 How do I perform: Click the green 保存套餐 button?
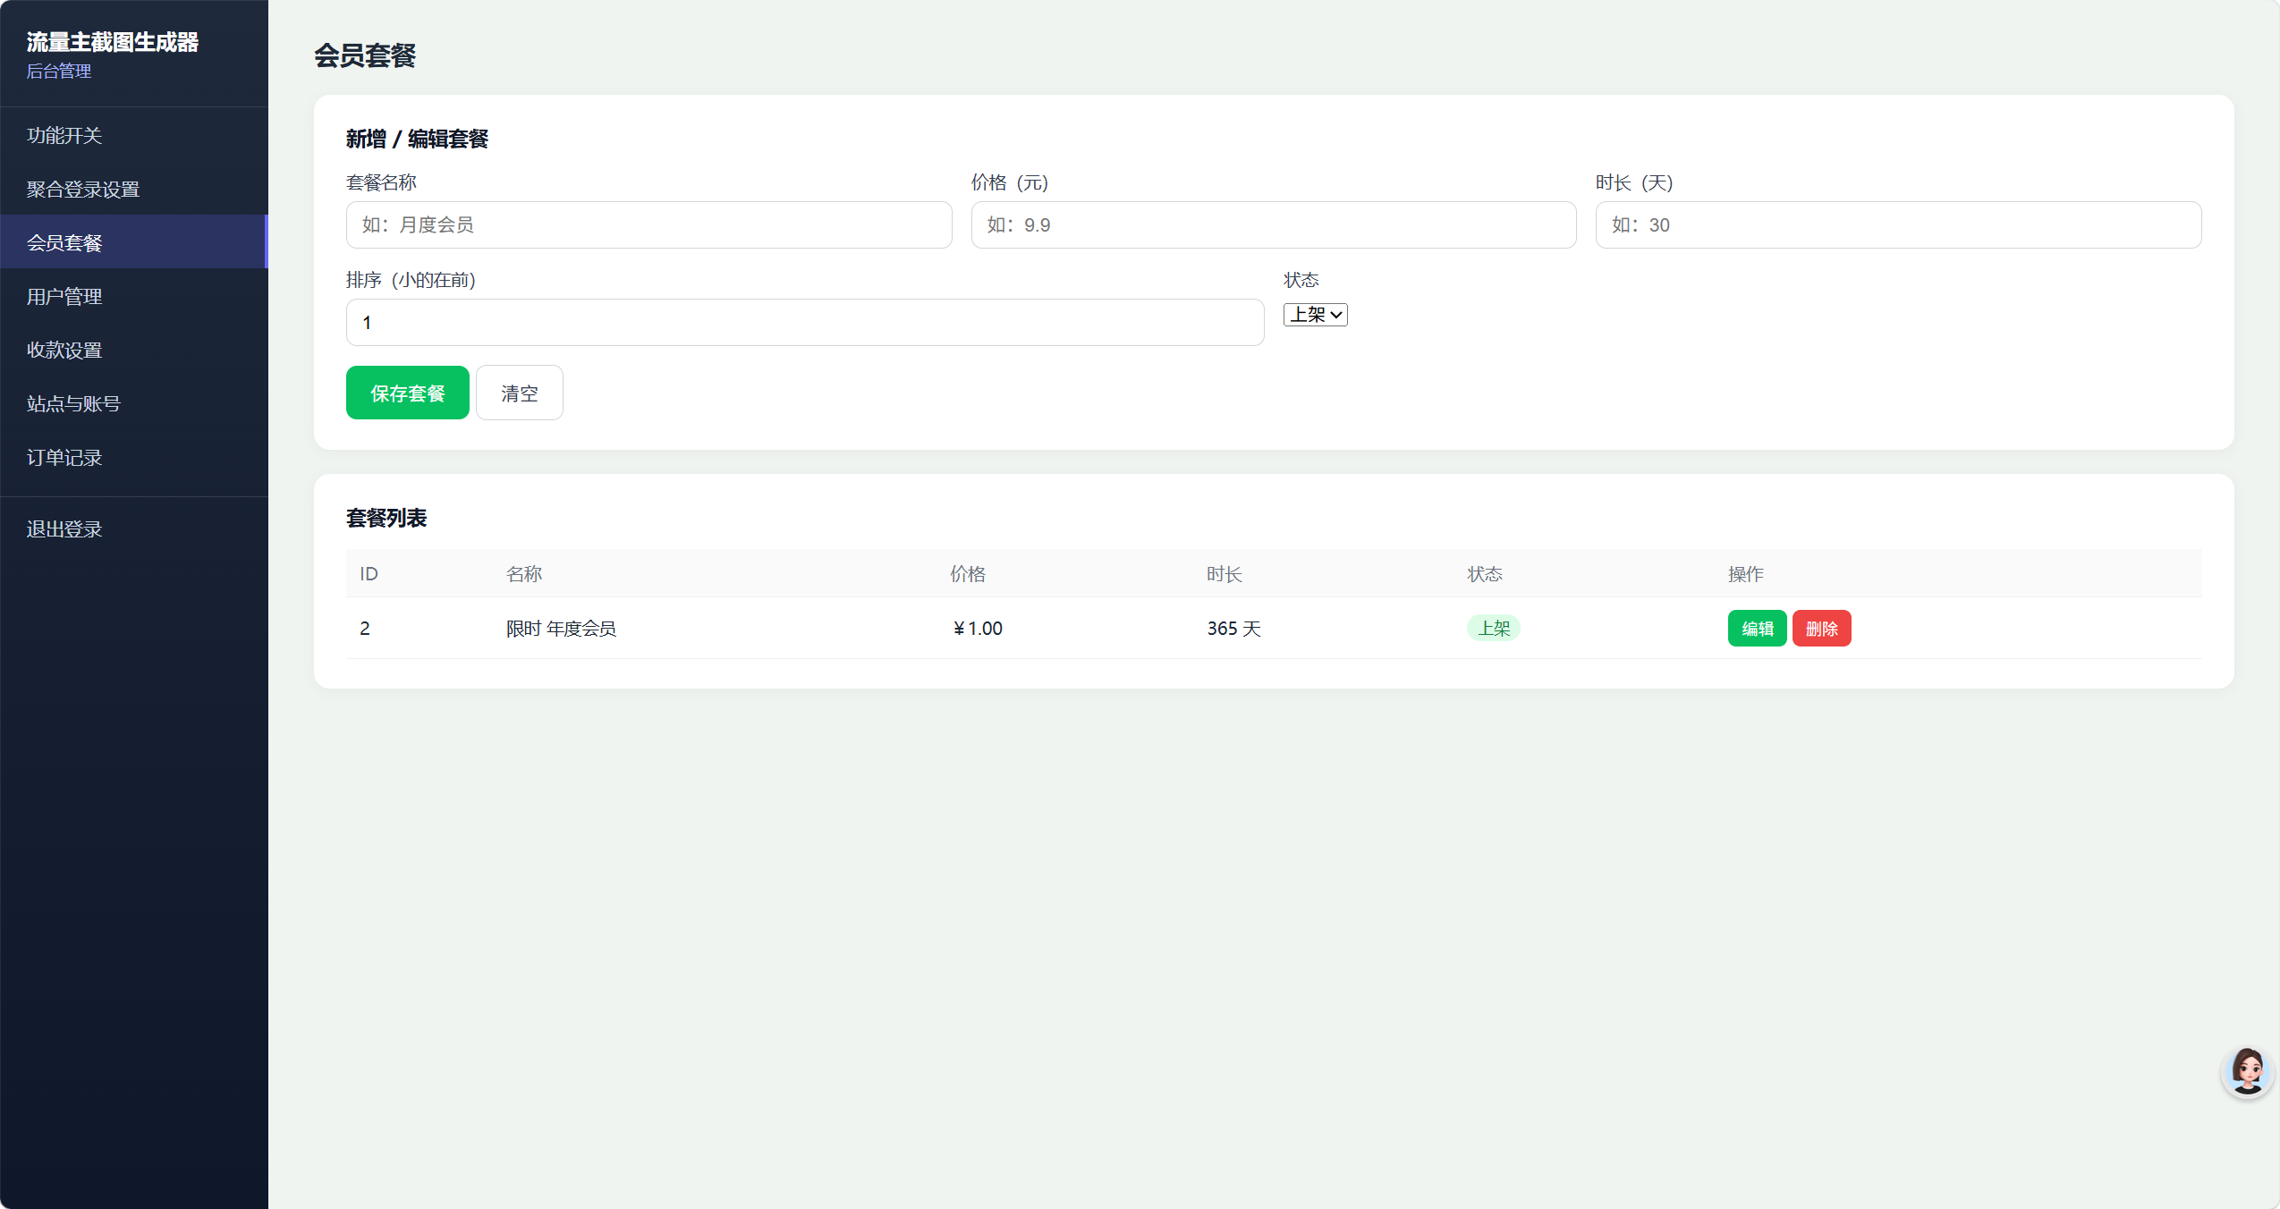407,393
